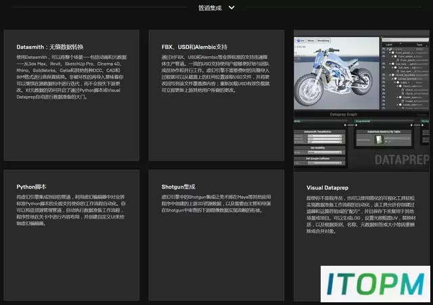This screenshot has width=433, height=305.
Task: Click the Dataprep Graph panel title
Action: click(344, 114)
